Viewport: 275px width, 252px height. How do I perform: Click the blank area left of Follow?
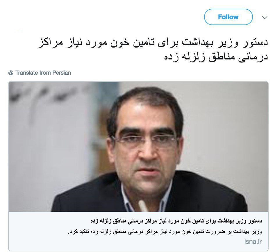click(x=105, y=17)
